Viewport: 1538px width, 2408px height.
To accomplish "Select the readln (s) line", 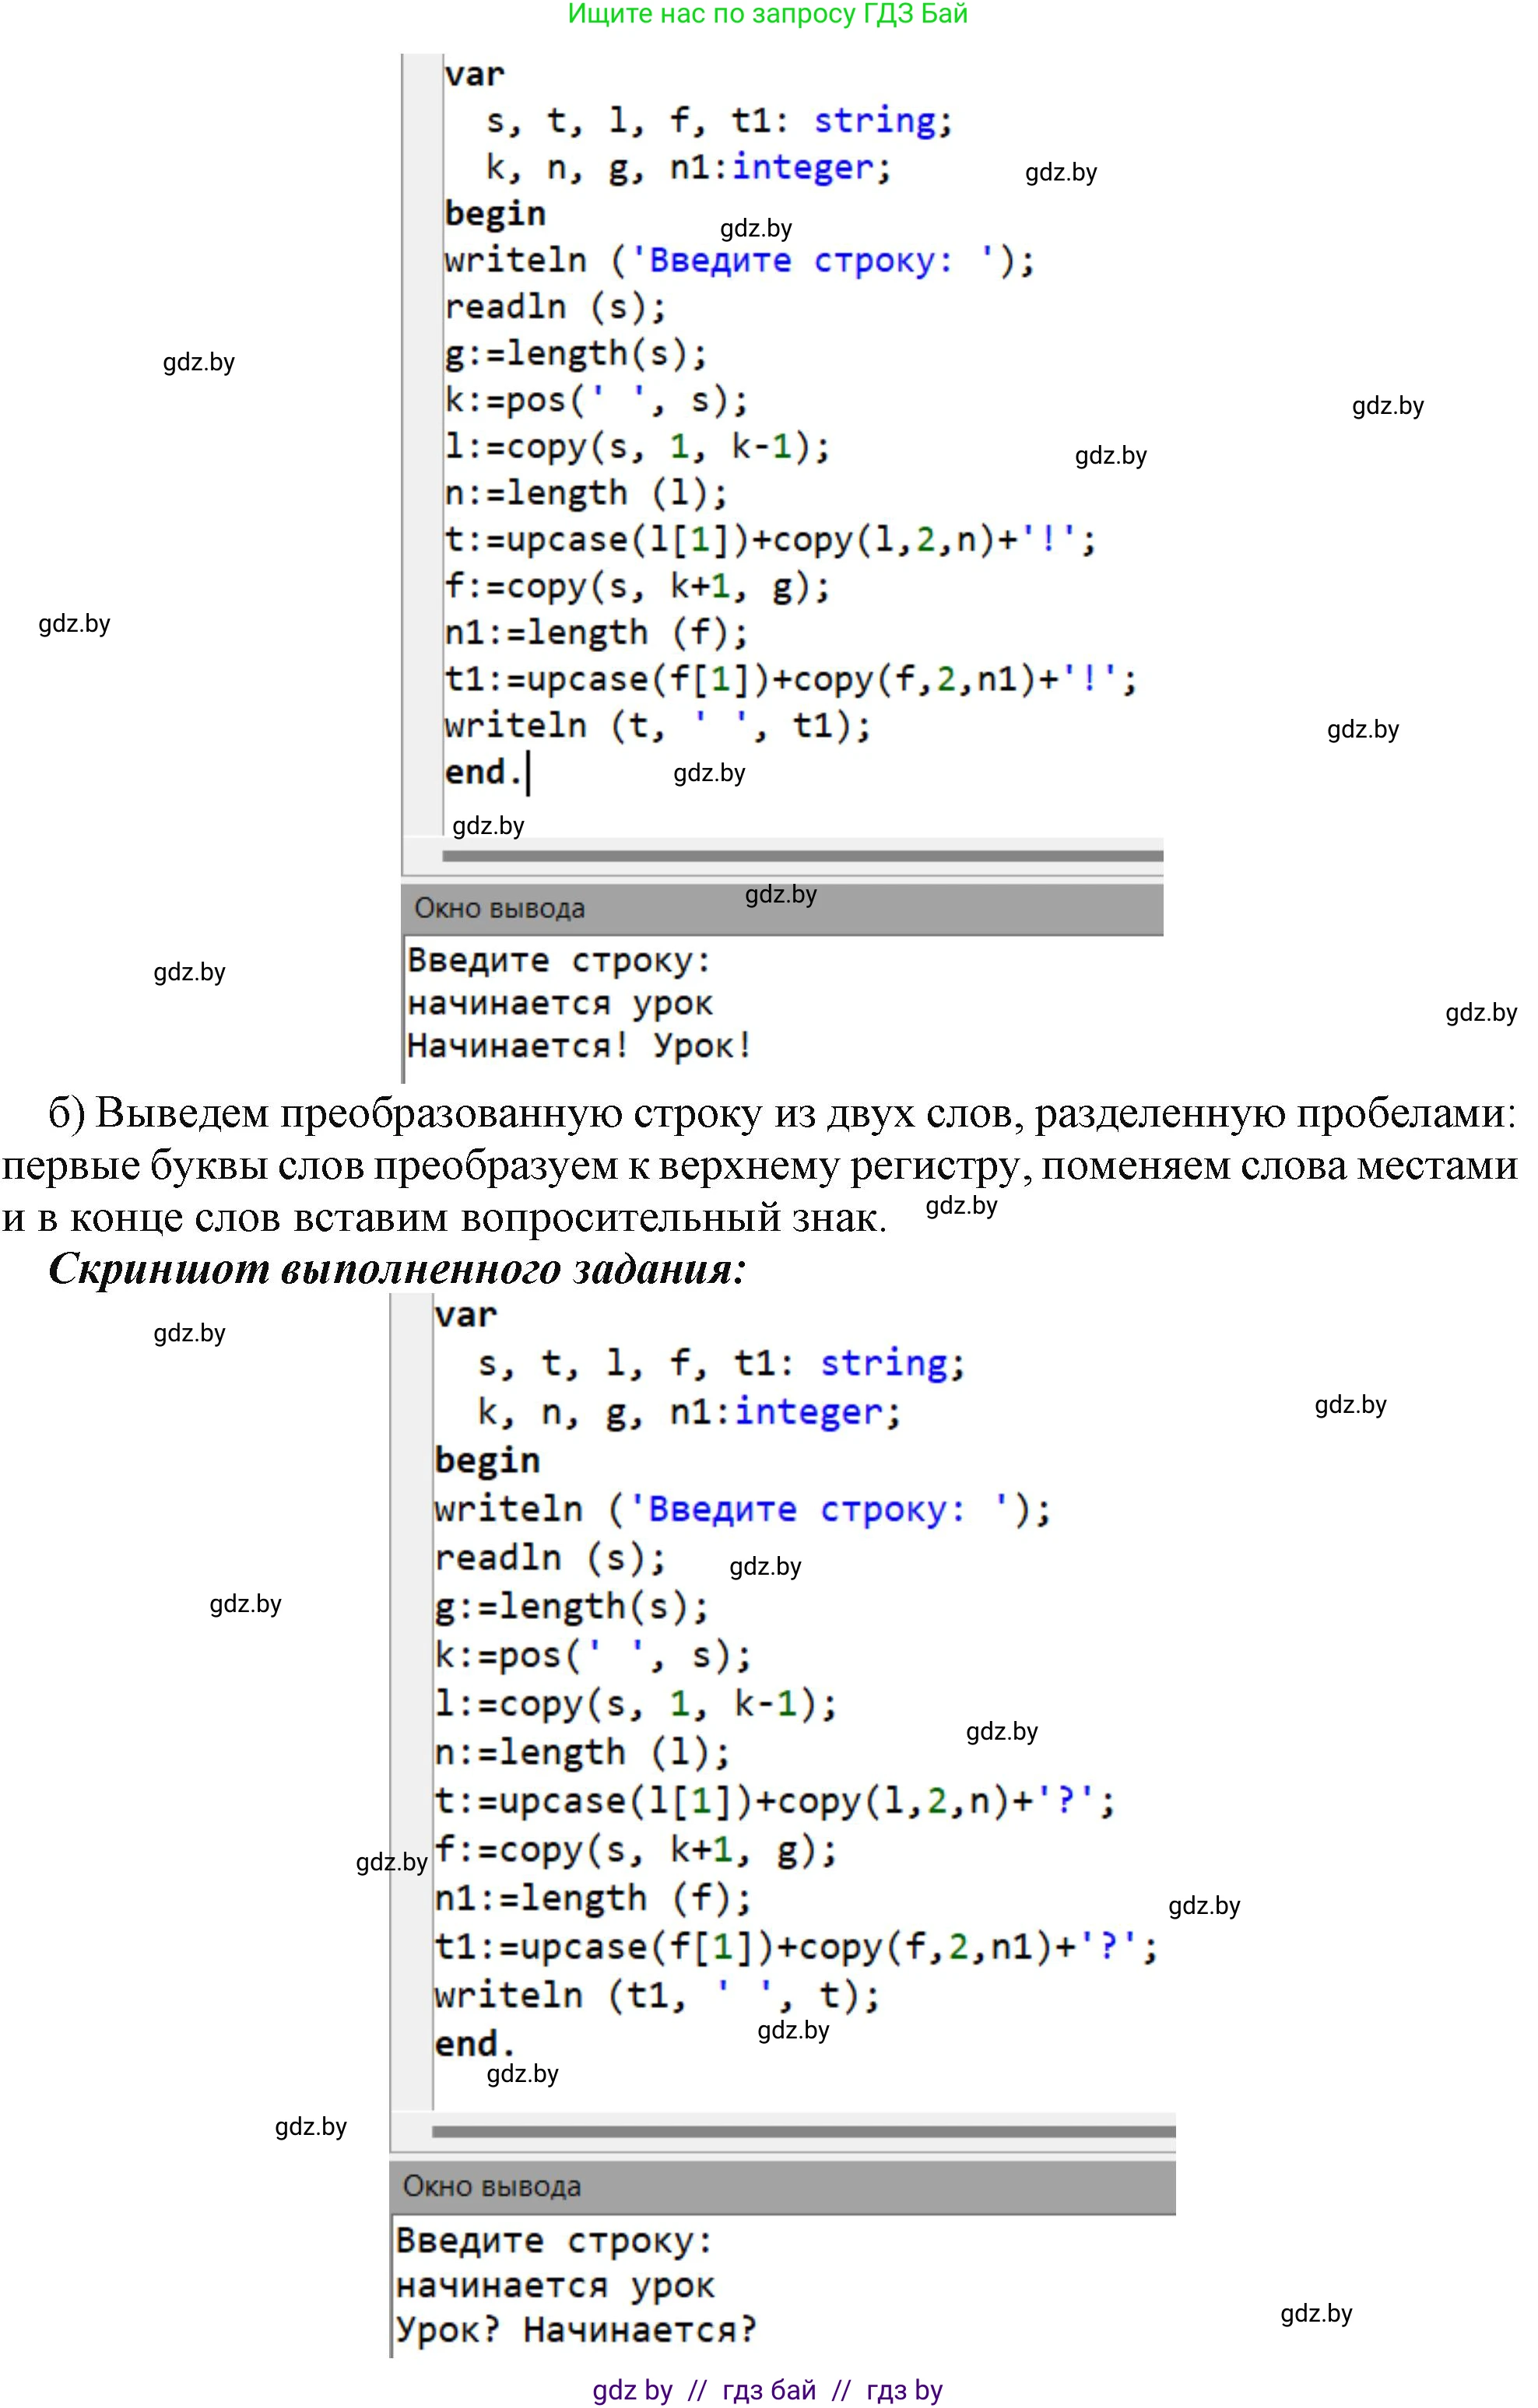I will pyautogui.click(x=556, y=306).
